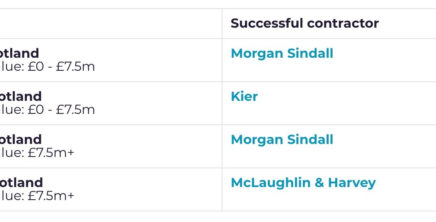Click Morgan Sindall link in first table row

coord(282,53)
